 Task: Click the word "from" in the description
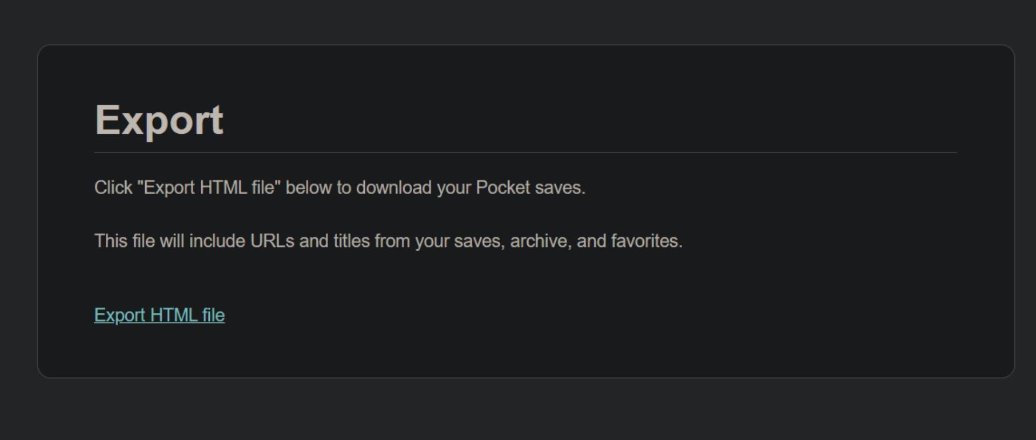click(x=392, y=240)
